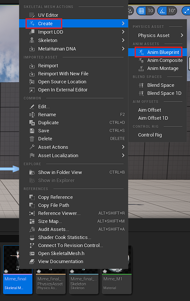Click the Size Map icon
The height and width of the screenshot is (301, 190).
pos(32,221)
